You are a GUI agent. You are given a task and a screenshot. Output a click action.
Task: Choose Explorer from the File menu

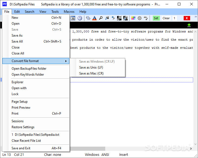coord(36,82)
